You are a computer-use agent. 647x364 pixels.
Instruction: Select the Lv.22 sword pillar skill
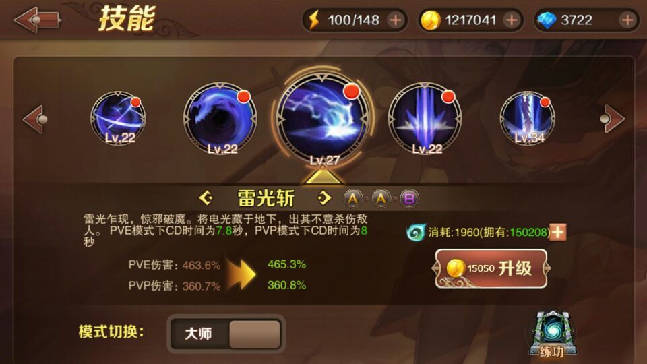tap(425, 119)
